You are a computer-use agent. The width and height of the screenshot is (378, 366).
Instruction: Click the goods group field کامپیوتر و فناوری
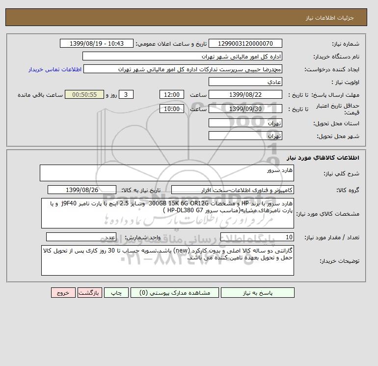232,190
